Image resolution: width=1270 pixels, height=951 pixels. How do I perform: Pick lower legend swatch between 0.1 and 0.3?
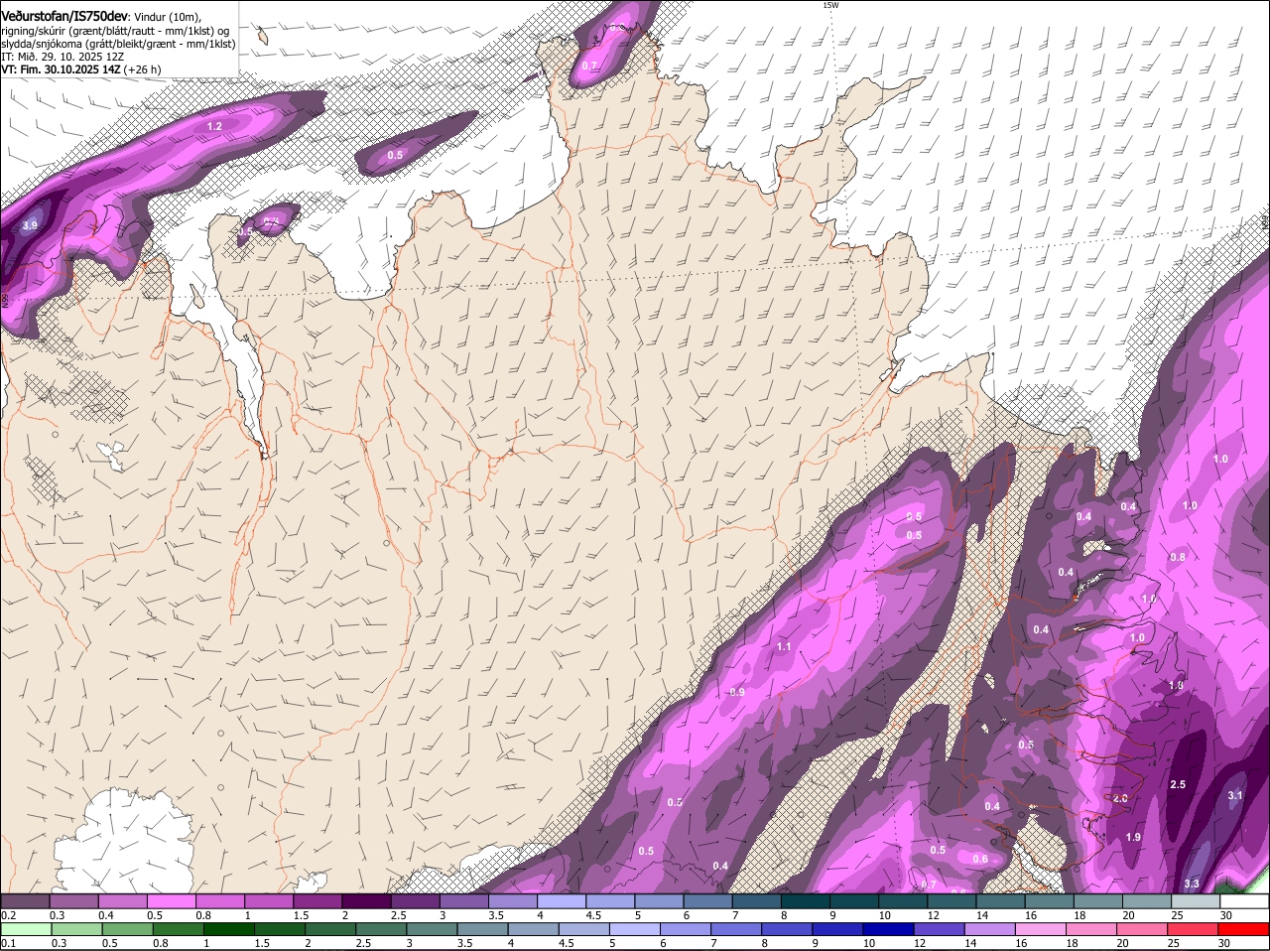[27, 930]
